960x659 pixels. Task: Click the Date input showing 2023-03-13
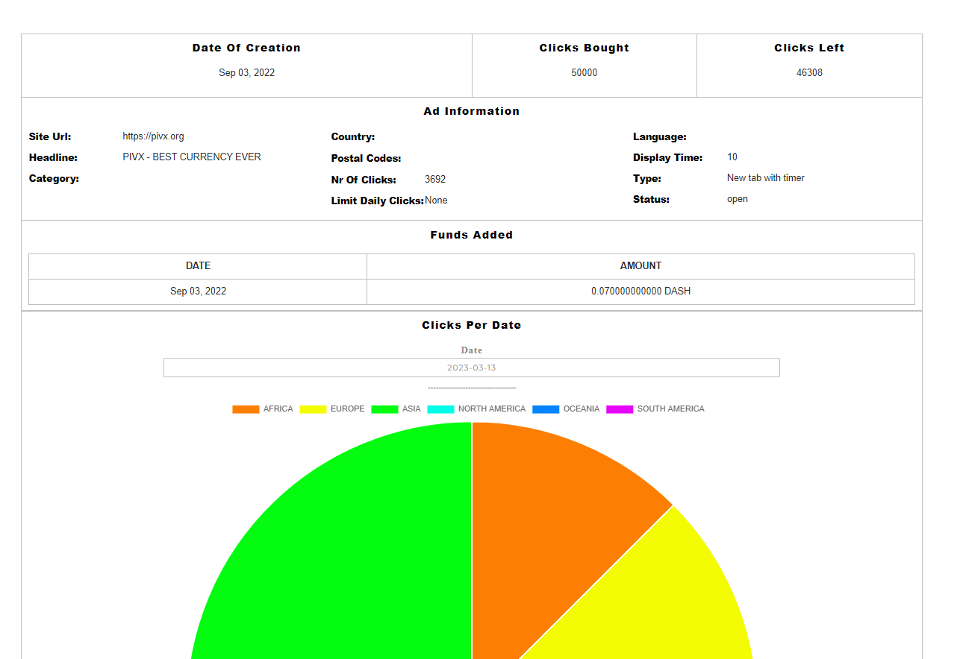pos(472,368)
